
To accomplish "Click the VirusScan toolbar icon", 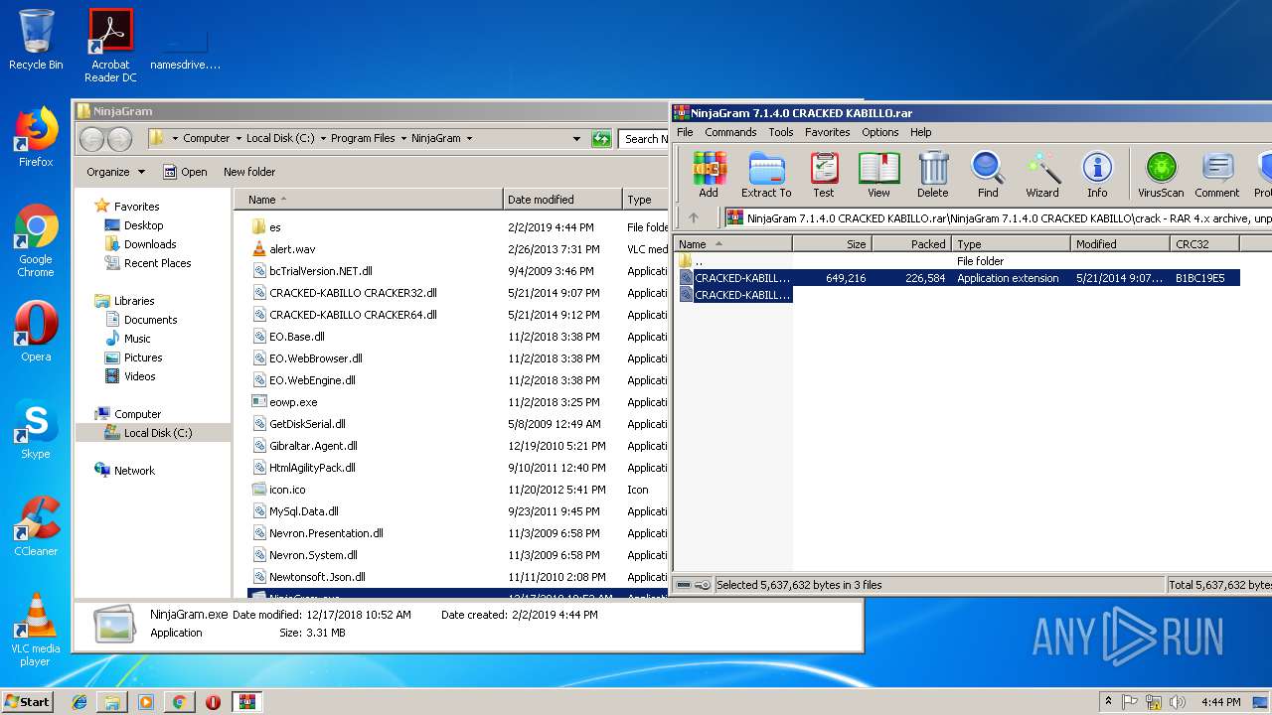I will click(x=1161, y=175).
